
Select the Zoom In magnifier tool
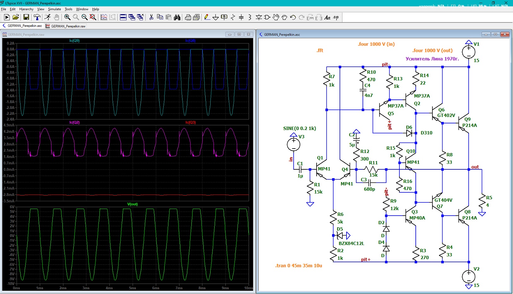(x=67, y=17)
